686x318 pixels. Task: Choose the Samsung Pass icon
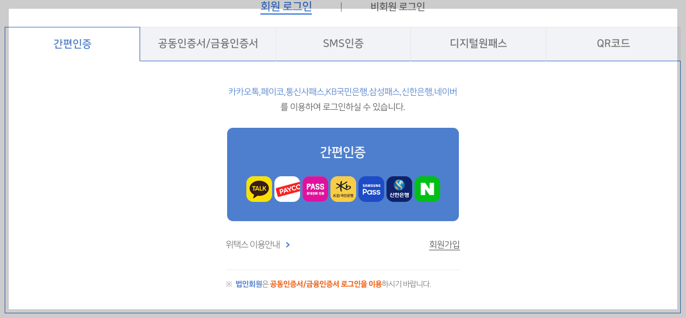click(x=371, y=189)
